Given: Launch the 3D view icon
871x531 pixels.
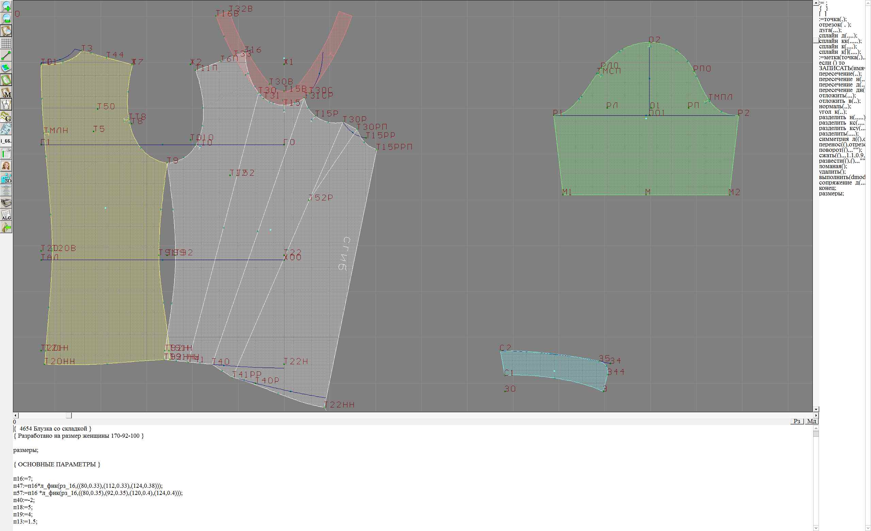Looking at the screenshot, I should pos(6,178).
